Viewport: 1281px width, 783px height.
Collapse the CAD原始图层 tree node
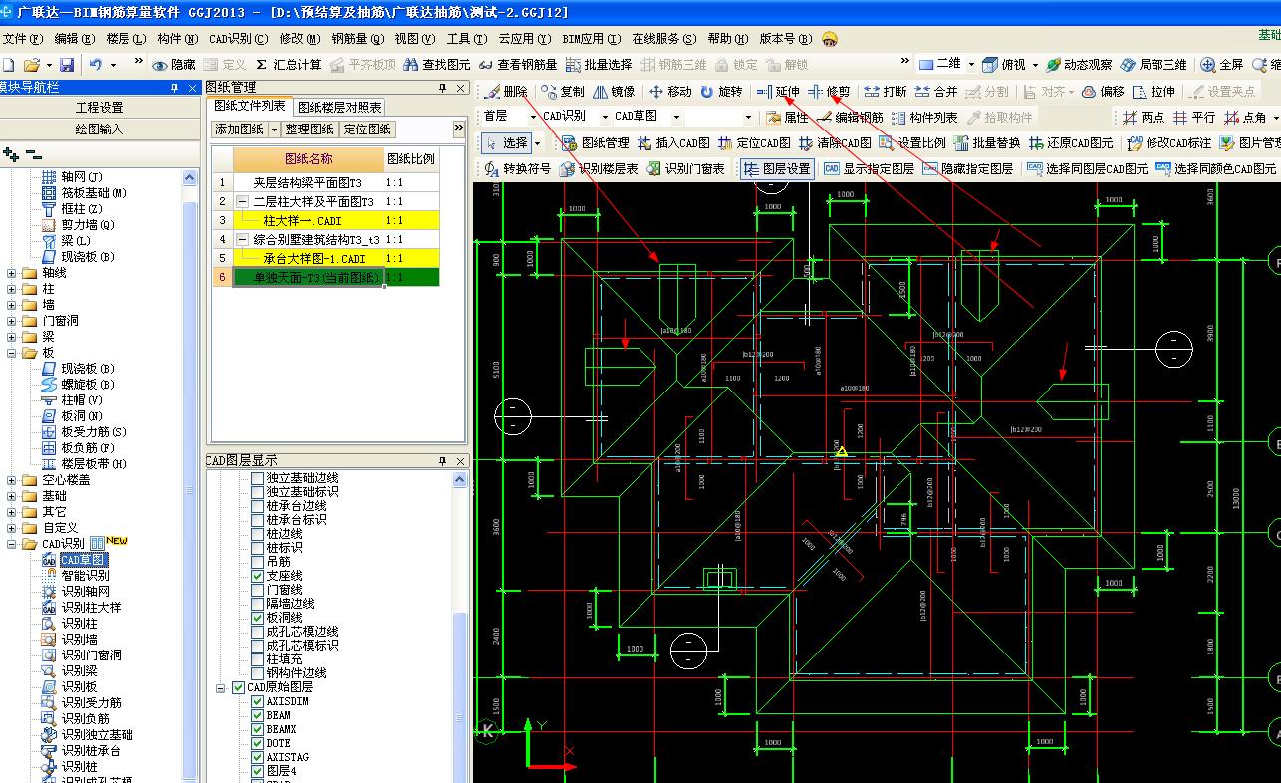pyautogui.click(x=221, y=687)
